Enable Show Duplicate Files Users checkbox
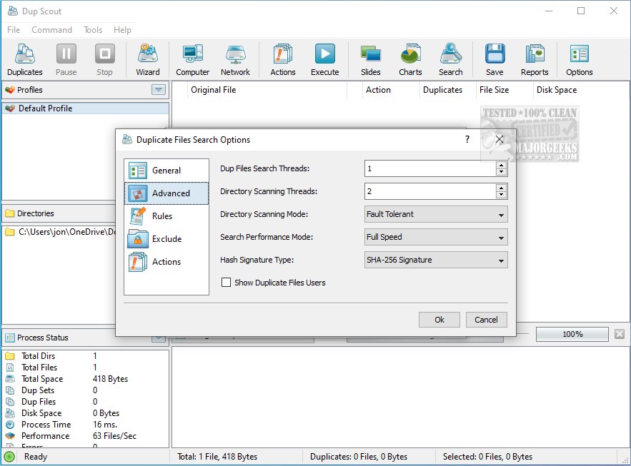 click(x=226, y=283)
